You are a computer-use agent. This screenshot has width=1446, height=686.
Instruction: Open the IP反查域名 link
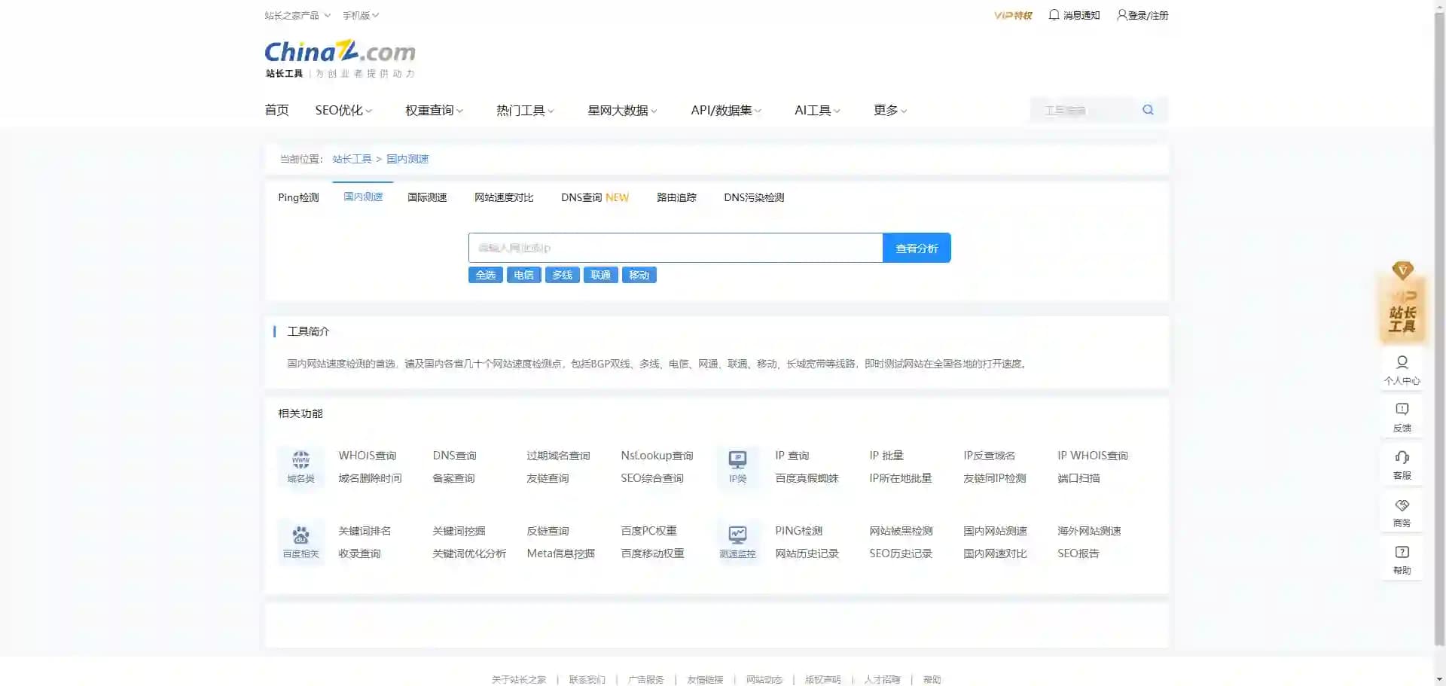point(989,456)
